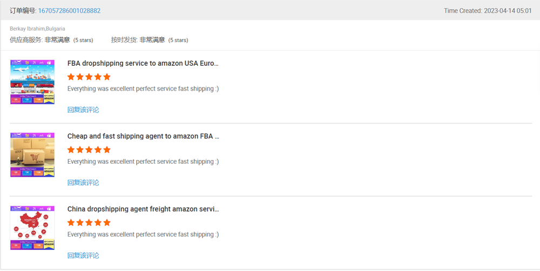Open FBA dropshipping service product thumbnail
Screen dimensions: 540x271
(x=32, y=82)
